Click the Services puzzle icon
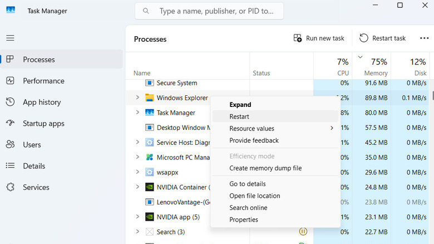 (x=10, y=187)
